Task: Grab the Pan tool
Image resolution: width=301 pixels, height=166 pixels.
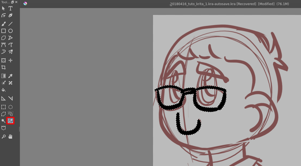Action: click(10, 137)
